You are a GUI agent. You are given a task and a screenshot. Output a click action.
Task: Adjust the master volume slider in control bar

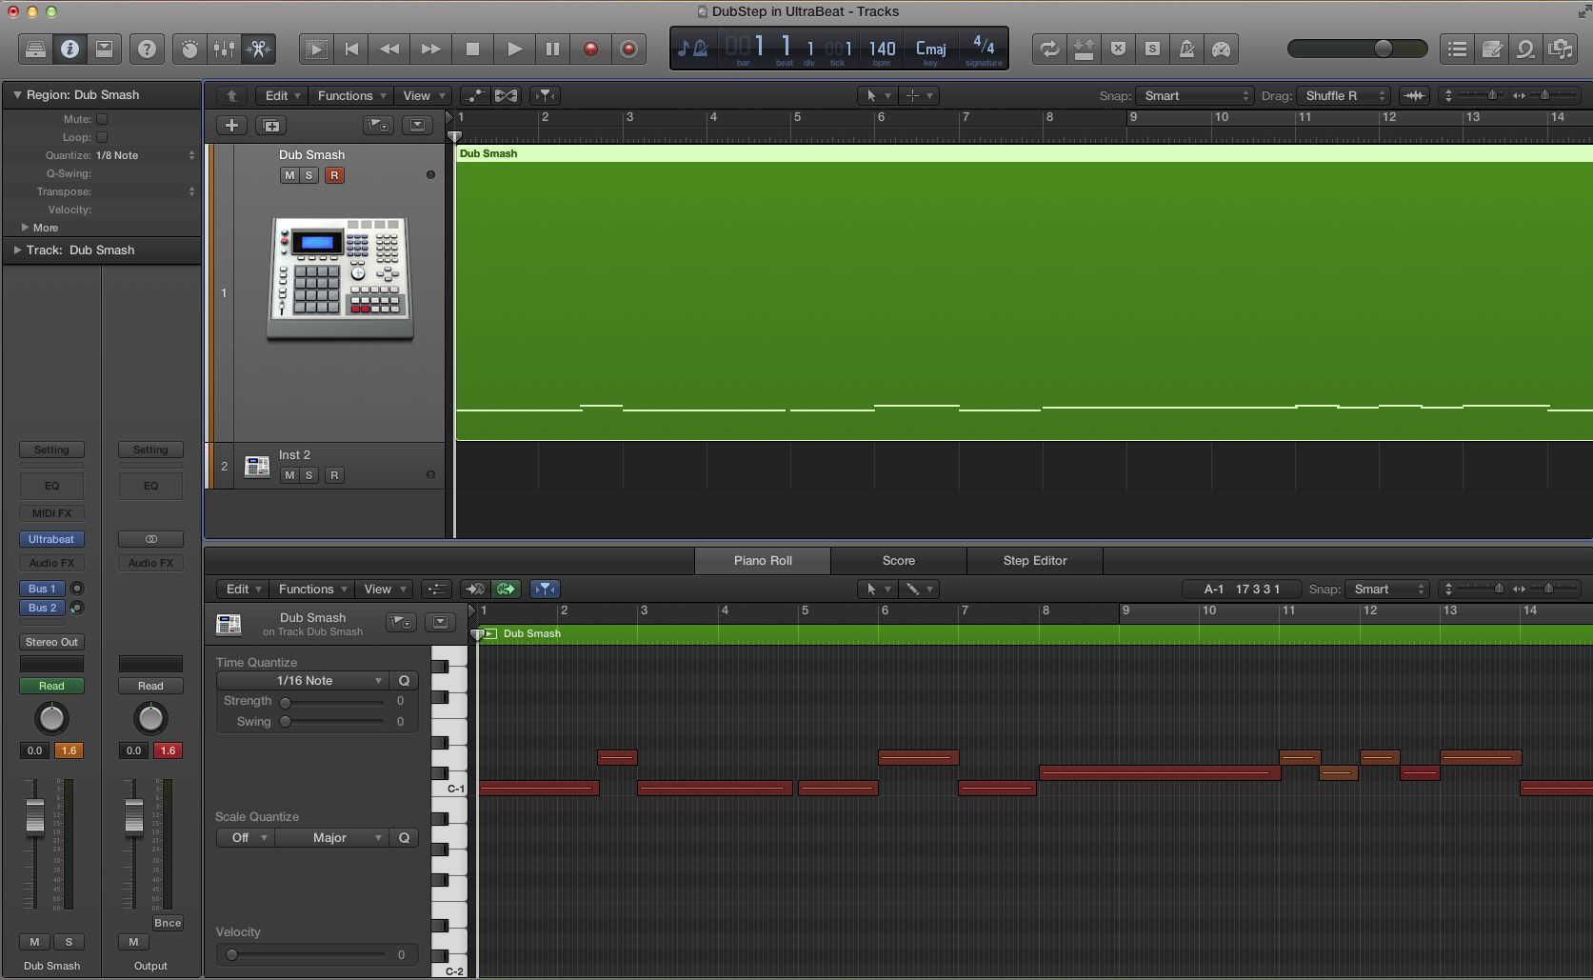(x=1357, y=49)
